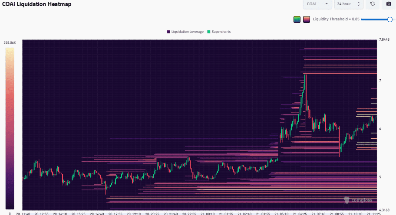This screenshot has width=396, height=215.
Task: Click the Liquidity Threshold slider track
Action: click(x=376, y=20)
